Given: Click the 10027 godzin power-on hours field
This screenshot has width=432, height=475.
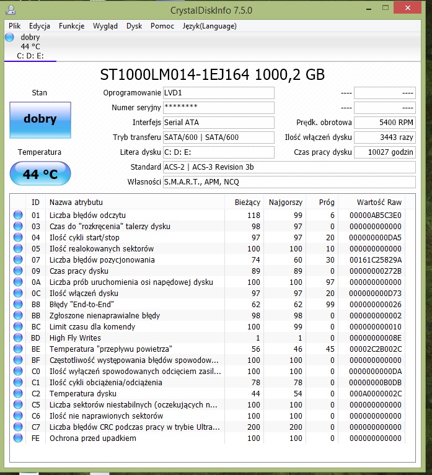Looking at the screenshot, I should tap(385, 152).
